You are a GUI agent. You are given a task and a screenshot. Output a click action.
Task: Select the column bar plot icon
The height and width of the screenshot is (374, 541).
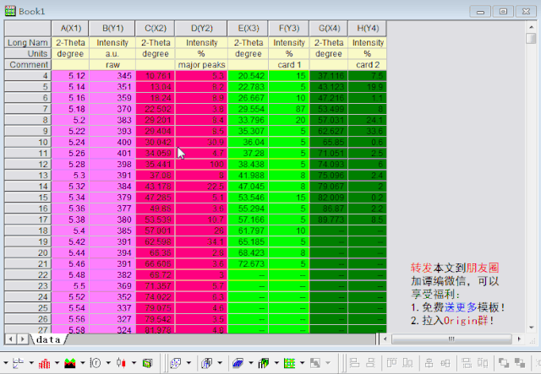tap(43, 363)
